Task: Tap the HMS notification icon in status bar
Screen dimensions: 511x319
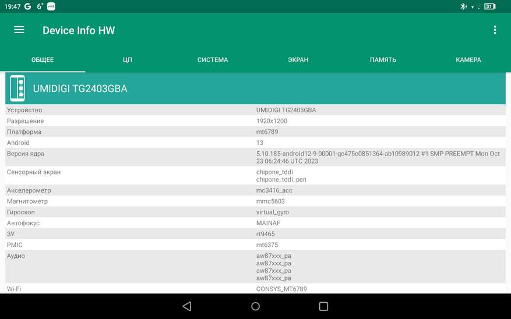Action: [x=51, y=6]
